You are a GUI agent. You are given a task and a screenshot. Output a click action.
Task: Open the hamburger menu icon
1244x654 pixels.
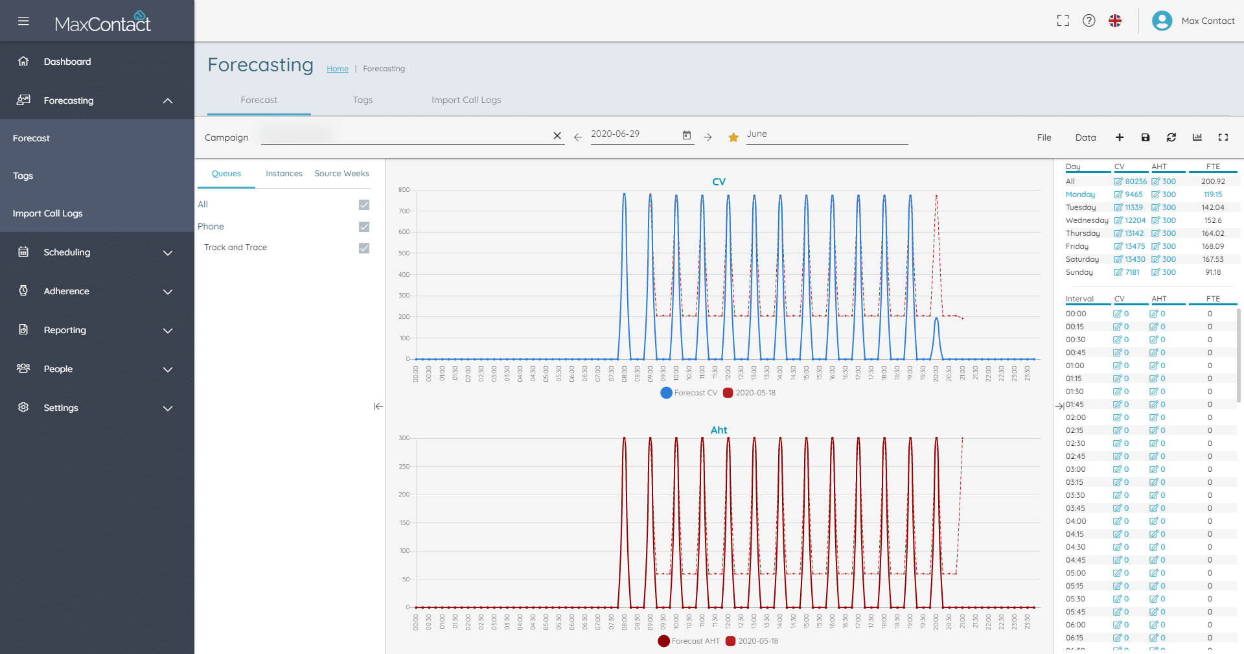[23, 21]
